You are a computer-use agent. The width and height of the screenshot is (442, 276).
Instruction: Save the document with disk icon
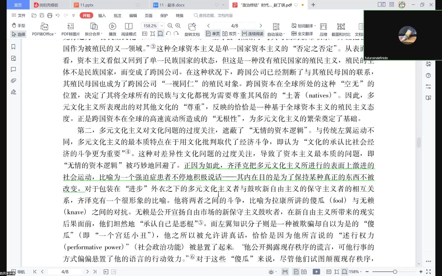[x=42, y=15]
